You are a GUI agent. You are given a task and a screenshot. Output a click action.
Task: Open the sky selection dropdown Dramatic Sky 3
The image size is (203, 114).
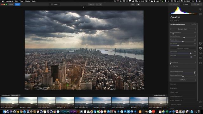[x=183, y=29]
